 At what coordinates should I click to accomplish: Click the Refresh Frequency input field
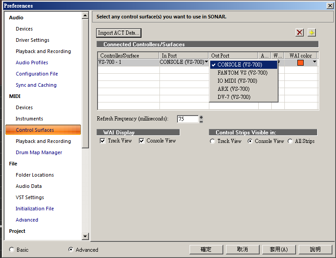tap(187, 119)
